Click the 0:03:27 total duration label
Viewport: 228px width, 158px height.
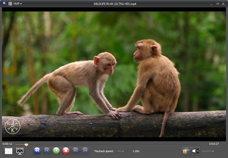click(214, 144)
